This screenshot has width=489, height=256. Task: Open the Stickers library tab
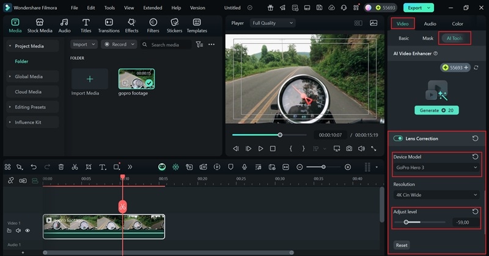pyautogui.click(x=174, y=26)
